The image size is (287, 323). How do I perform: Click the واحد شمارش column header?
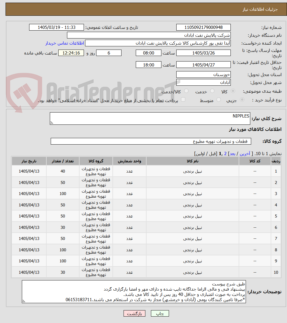tap(129, 161)
